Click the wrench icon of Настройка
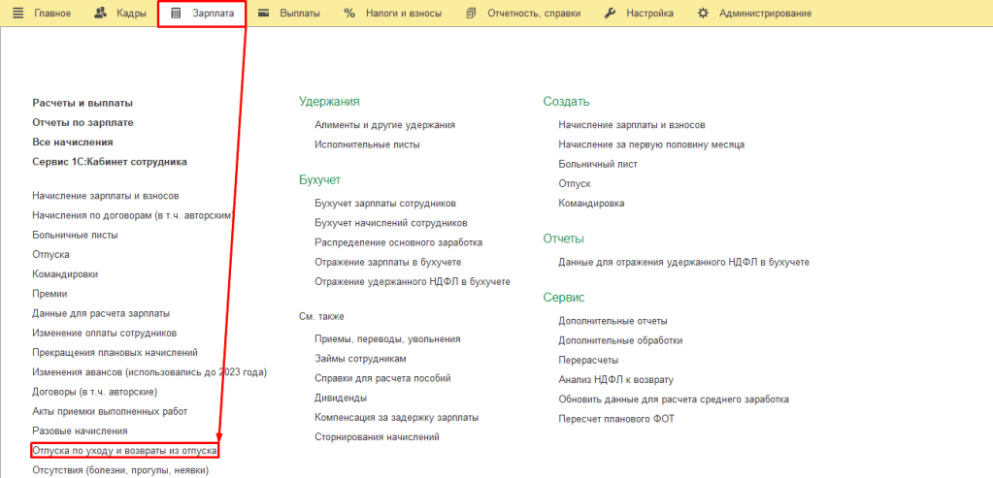 pyautogui.click(x=610, y=13)
